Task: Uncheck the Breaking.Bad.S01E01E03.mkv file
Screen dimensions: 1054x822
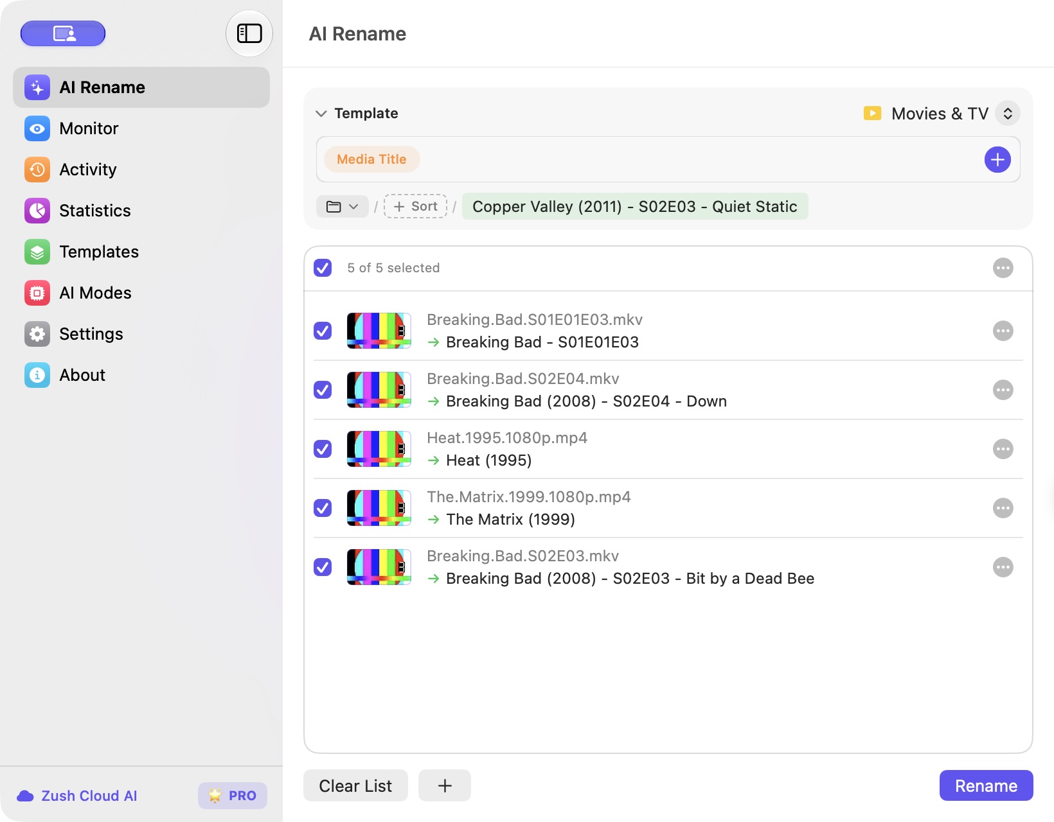Action: (323, 331)
